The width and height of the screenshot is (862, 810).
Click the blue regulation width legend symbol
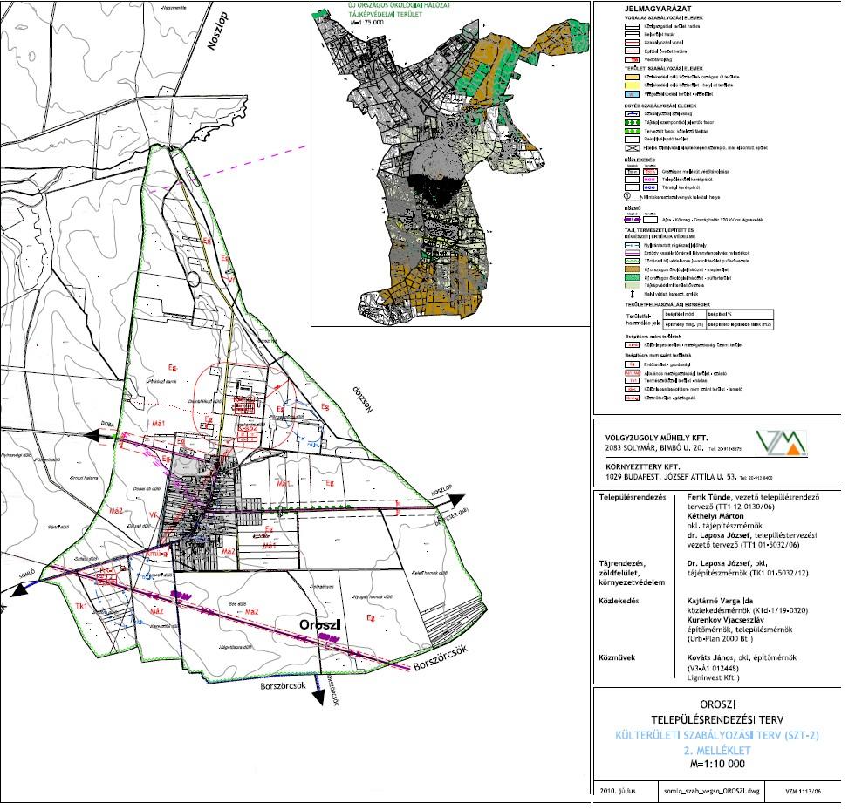click(633, 113)
